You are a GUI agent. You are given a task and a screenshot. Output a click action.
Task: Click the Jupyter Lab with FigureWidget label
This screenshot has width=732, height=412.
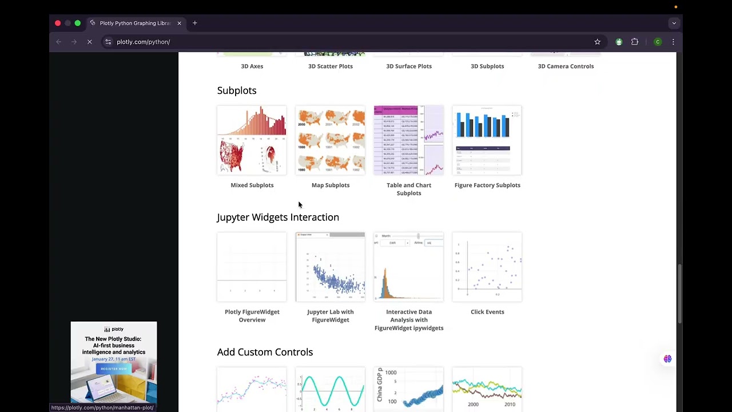(x=331, y=316)
